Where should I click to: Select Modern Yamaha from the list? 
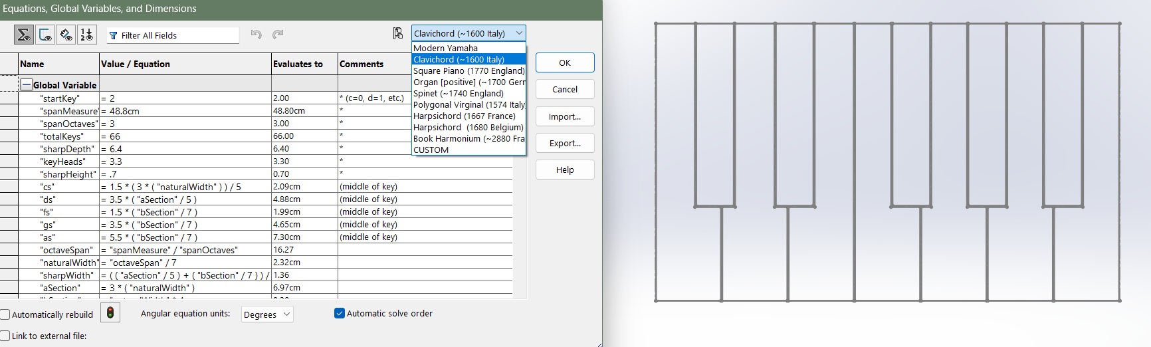445,48
